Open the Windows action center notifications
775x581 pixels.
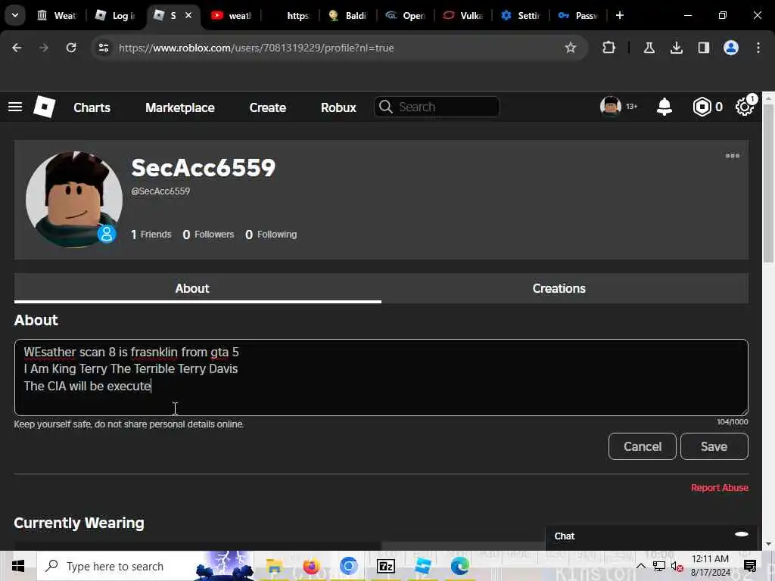750,566
